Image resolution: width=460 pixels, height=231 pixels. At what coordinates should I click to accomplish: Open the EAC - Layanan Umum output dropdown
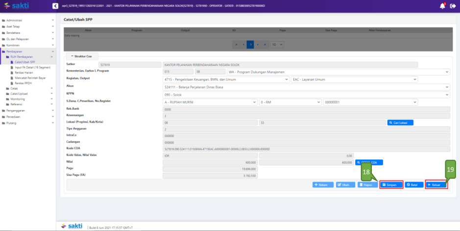pos(354,79)
